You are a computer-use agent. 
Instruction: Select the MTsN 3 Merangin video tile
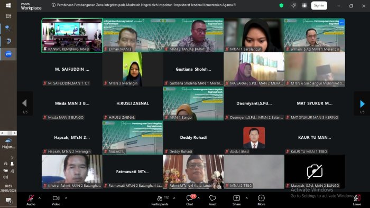click(x=133, y=69)
